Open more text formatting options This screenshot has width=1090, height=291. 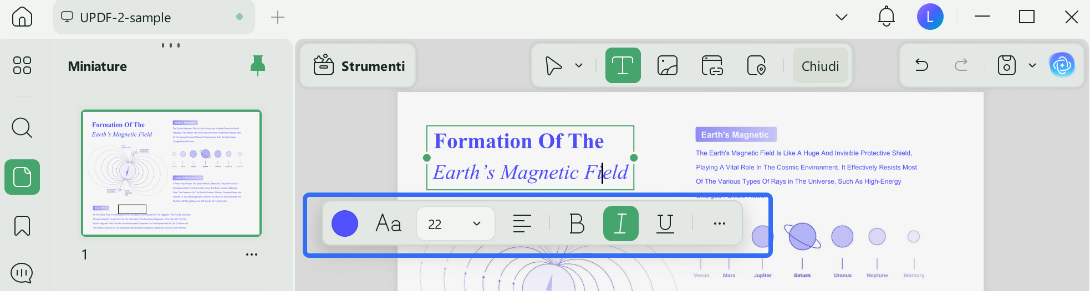click(720, 224)
